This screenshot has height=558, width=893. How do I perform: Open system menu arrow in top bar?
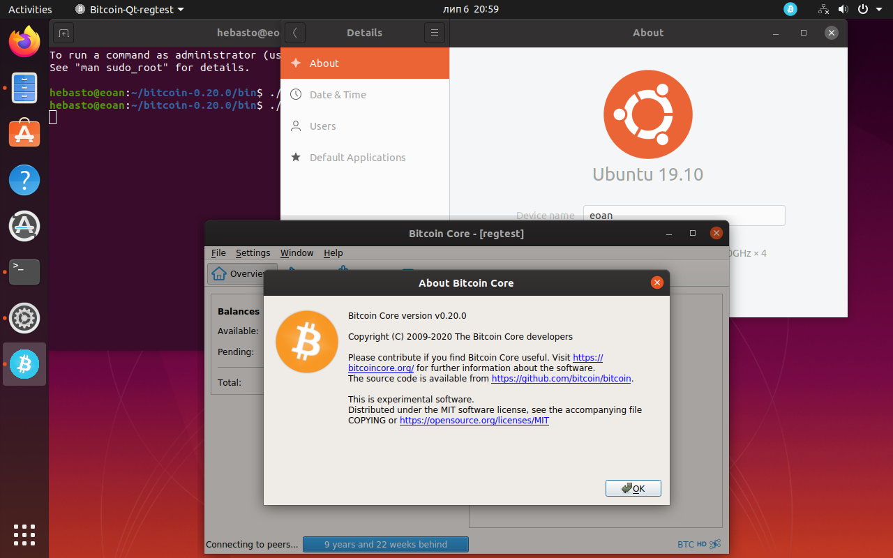pos(878,10)
